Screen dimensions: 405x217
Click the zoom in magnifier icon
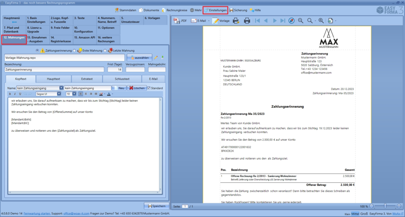pyautogui.click(x=321, y=21)
